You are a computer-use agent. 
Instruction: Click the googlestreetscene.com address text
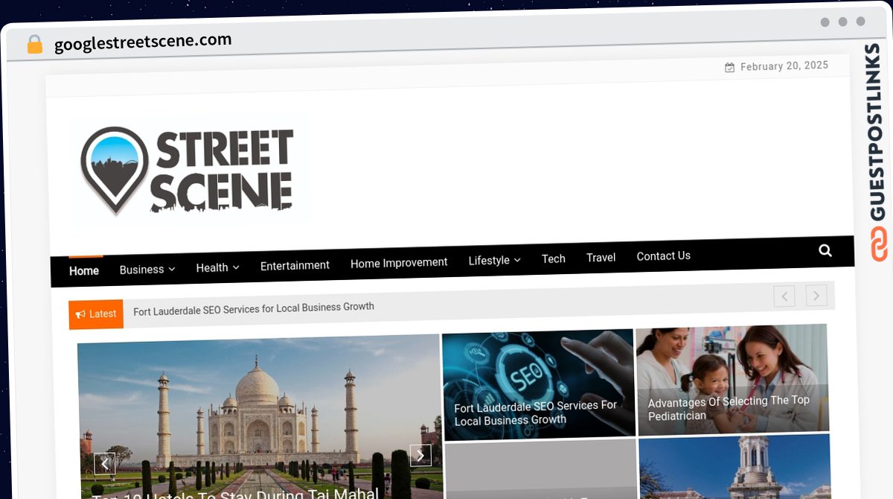tap(143, 42)
